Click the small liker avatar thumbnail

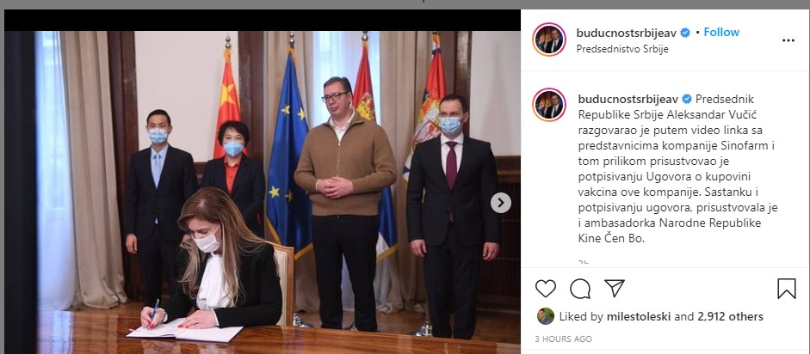[x=546, y=316]
